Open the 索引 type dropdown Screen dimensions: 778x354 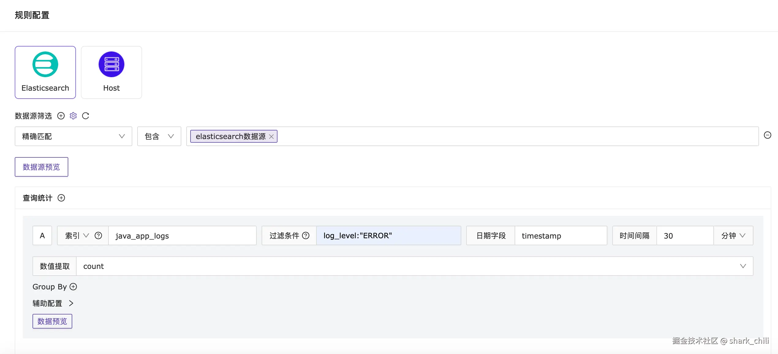[77, 235]
